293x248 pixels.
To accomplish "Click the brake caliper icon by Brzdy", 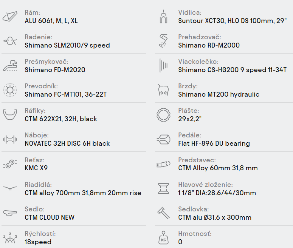I will pos(164,90).
